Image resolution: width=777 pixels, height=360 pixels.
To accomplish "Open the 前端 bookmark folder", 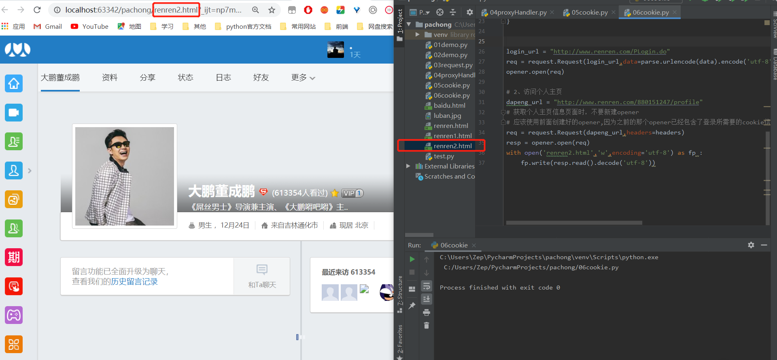I will [337, 26].
